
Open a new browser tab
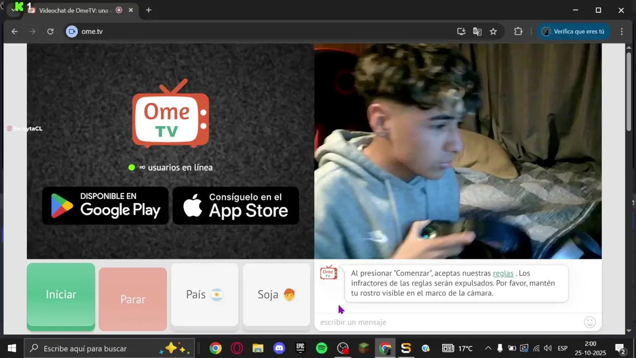[149, 10]
